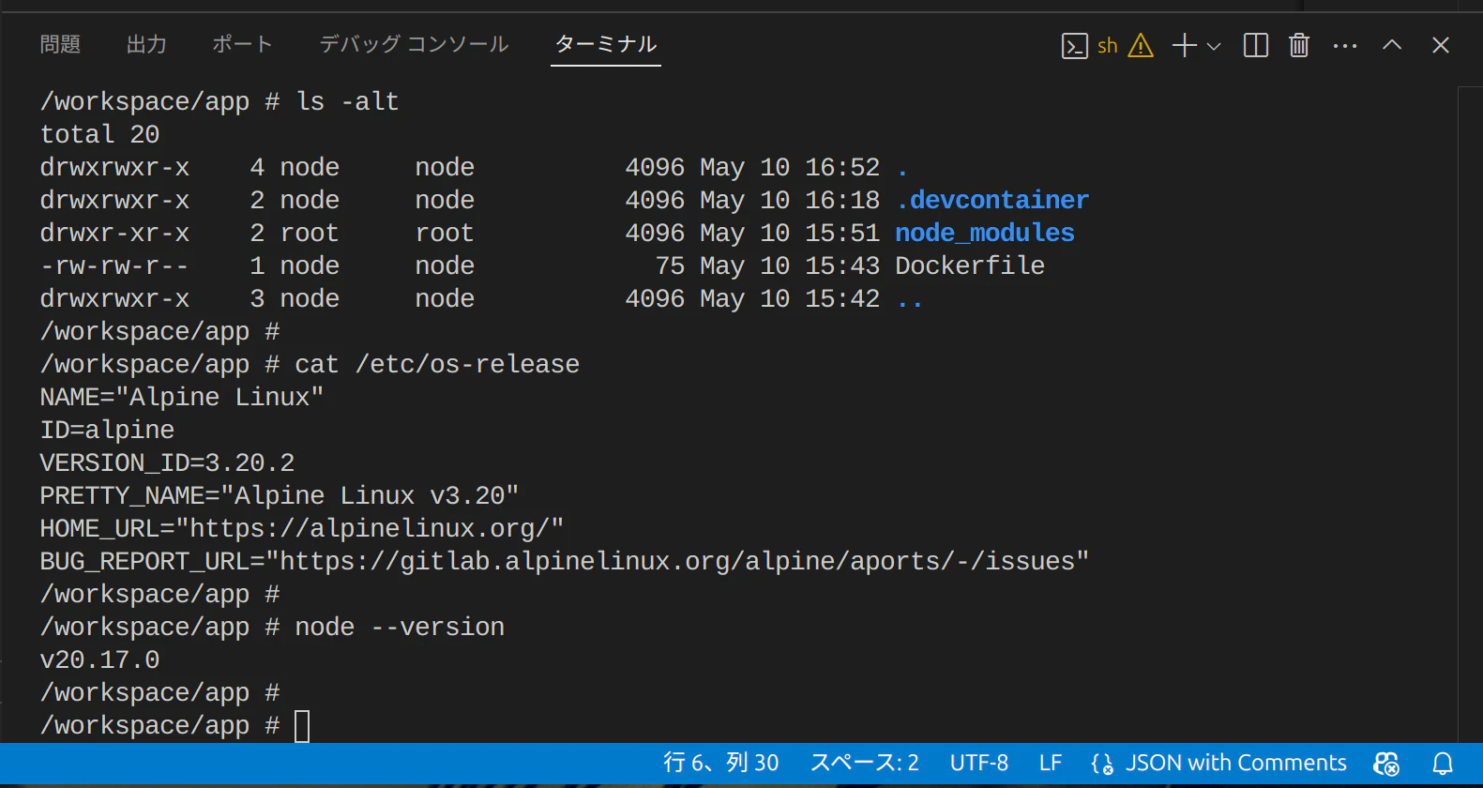The image size is (1483, 788).
Task: Select the ターミナル tab
Action: 606,44
